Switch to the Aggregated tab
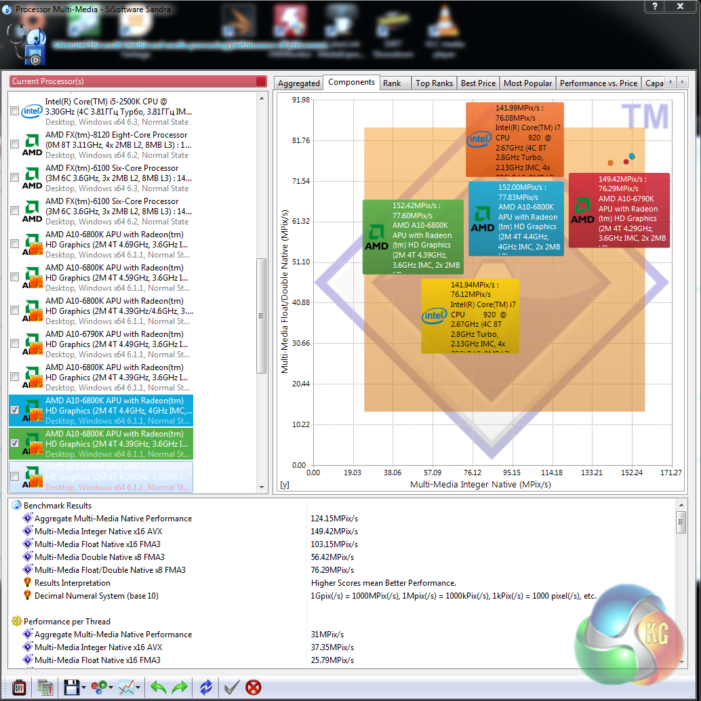Screen dimensions: 701x701 (298, 83)
